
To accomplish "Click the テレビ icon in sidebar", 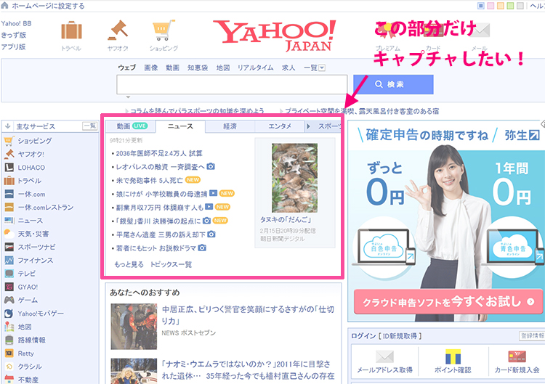I will tap(9, 274).
